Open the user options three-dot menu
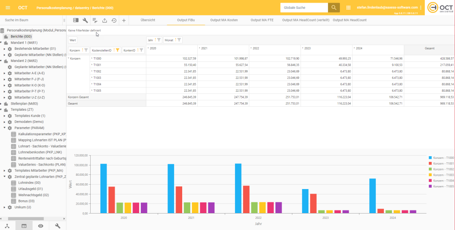This screenshot has width=455, height=230. coord(420,8)
